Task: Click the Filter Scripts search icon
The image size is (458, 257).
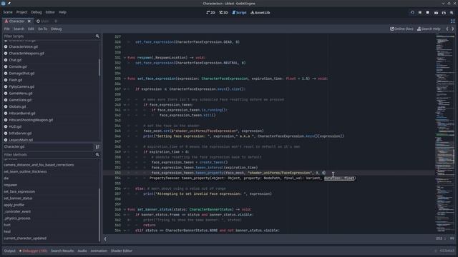Action: [97, 36]
